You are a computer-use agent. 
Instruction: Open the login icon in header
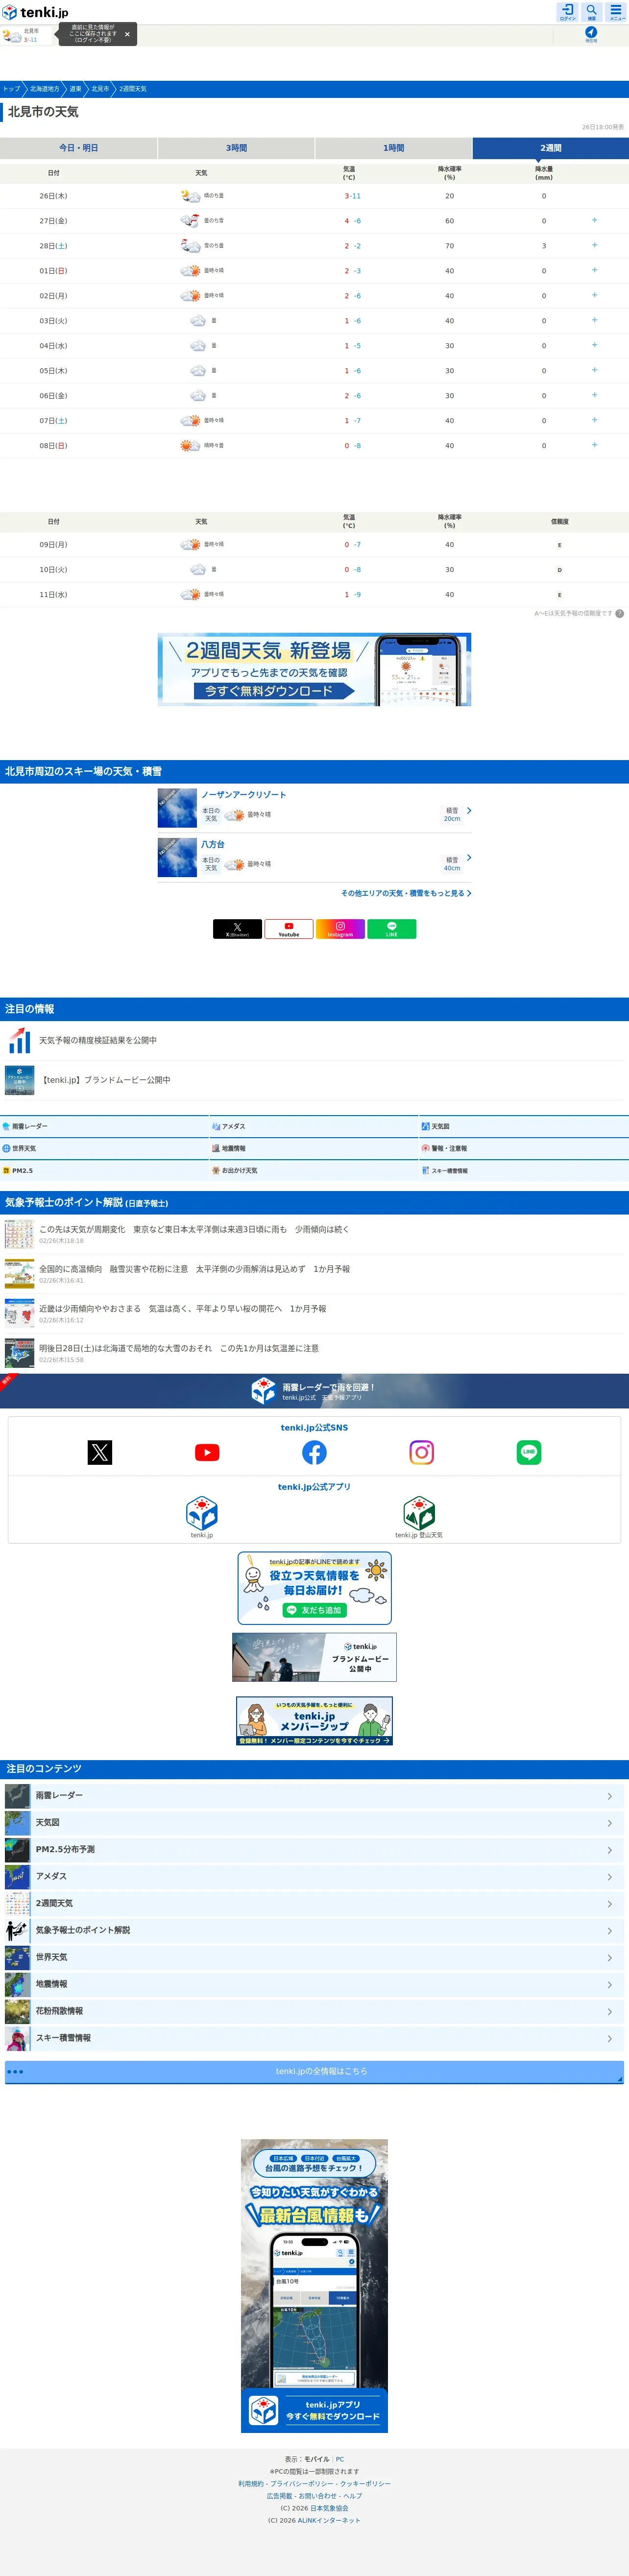567,12
